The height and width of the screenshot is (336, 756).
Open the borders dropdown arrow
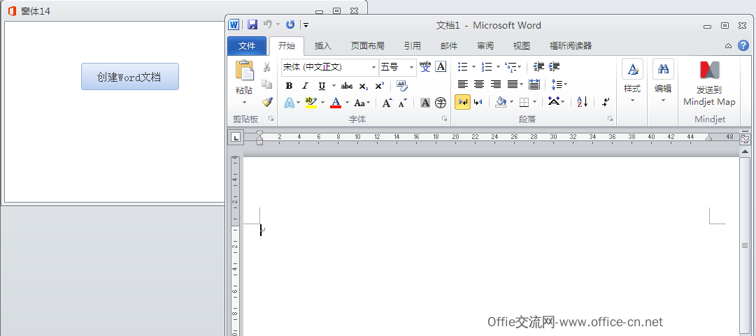click(x=535, y=102)
